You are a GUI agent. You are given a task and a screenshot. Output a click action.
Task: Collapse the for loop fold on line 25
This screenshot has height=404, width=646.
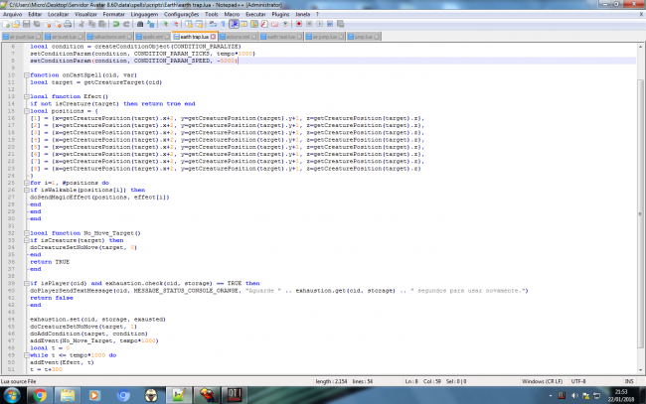pyautogui.click(x=27, y=183)
